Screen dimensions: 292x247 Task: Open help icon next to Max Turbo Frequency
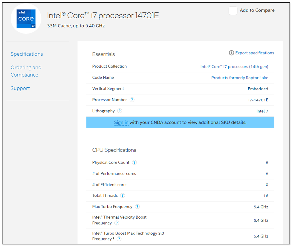click(x=137, y=207)
